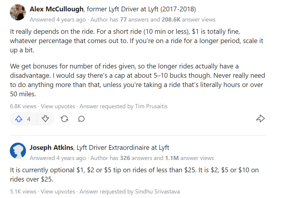Open Alex McCullough's profile name link
The height and width of the screenshot is (198, 293).
[x=57, y=9]
